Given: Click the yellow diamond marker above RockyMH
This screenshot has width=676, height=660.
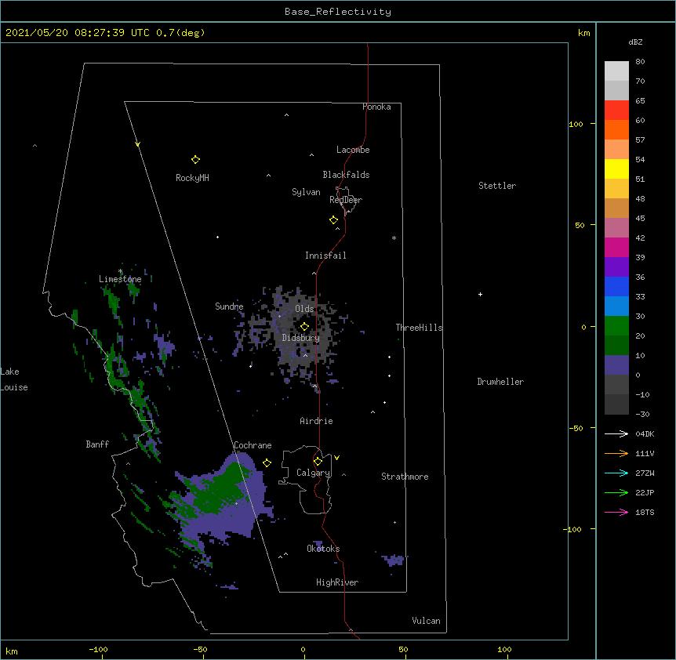Looking at the screenshot, I should point(195,160).
